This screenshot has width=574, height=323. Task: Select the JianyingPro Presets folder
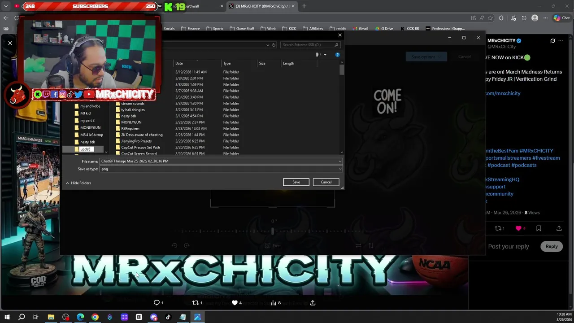[x=136, y=141]
